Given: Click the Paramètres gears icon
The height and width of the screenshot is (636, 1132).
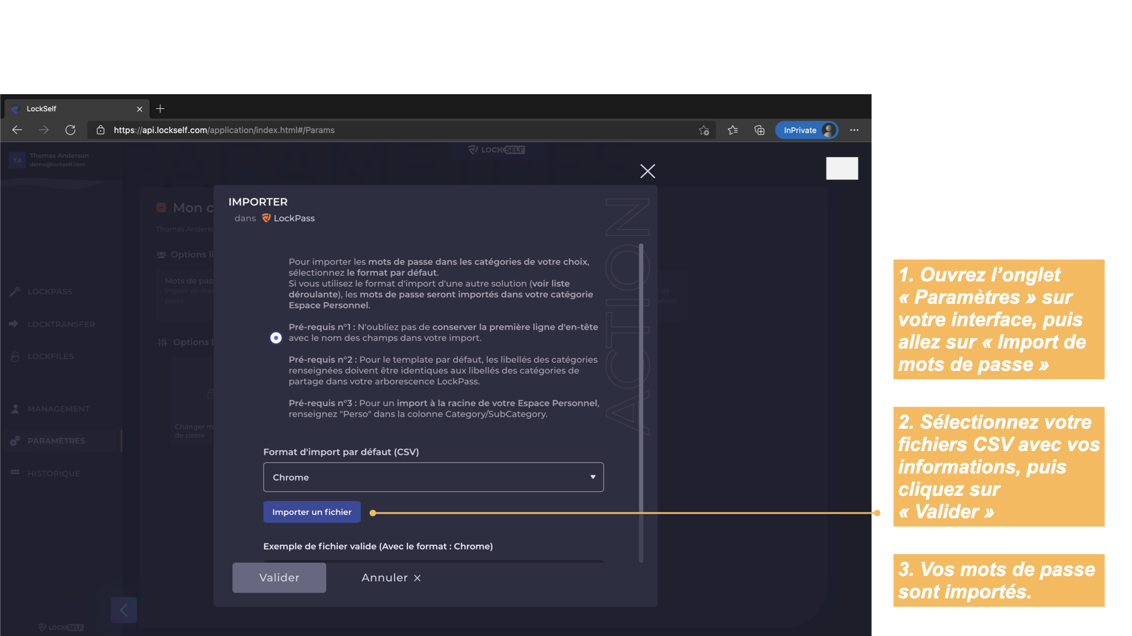Looking at the screenshot, I should 15,440.
